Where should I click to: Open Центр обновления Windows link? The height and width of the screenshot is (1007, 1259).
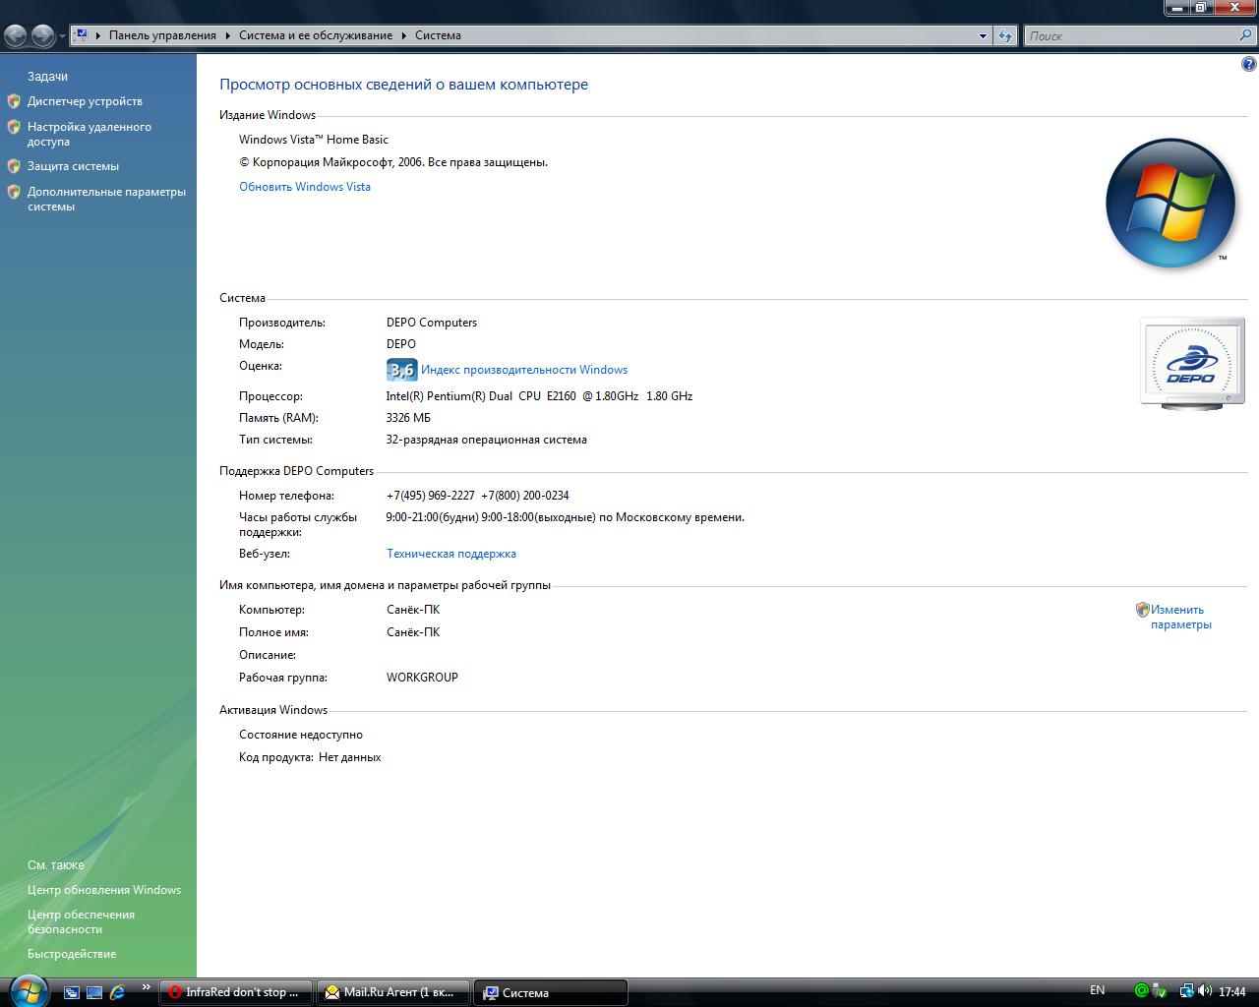104,890
